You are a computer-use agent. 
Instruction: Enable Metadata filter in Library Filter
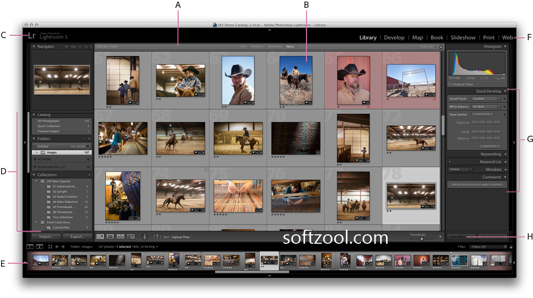(275, 46)
